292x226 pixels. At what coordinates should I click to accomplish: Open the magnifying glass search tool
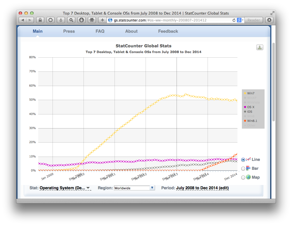click(x=71, y=20)
